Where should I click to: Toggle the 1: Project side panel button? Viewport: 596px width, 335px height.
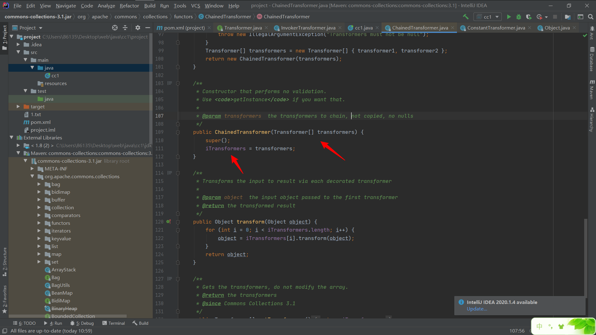[x=5, y=37]
